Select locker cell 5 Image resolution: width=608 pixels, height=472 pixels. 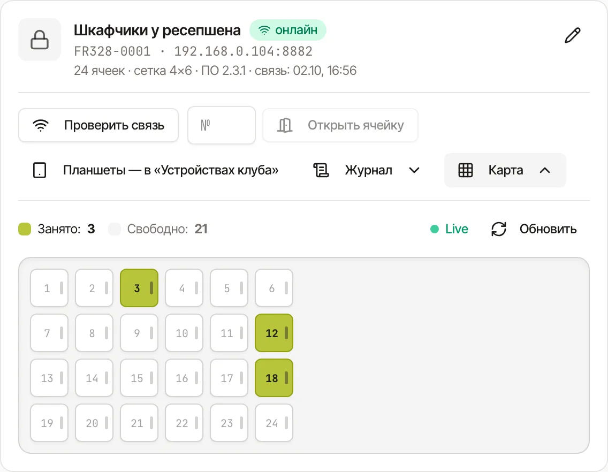tap(229, 288)
